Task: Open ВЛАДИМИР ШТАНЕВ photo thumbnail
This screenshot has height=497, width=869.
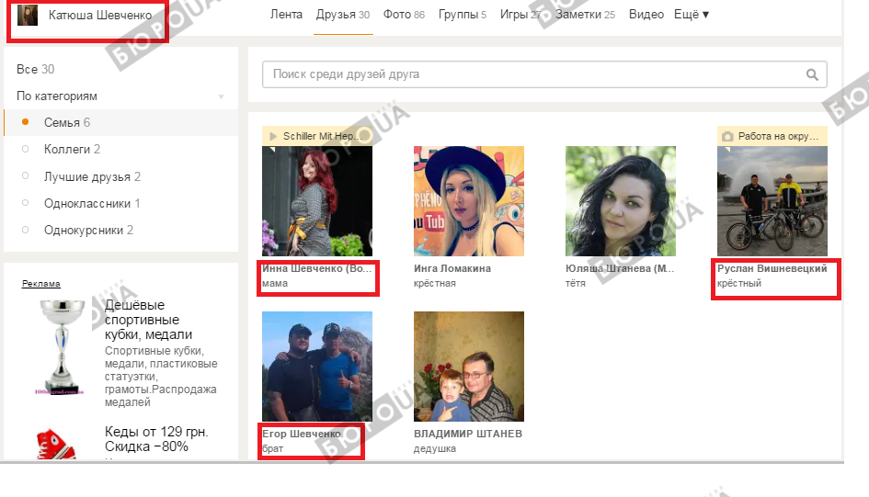Action: [469, 366]
